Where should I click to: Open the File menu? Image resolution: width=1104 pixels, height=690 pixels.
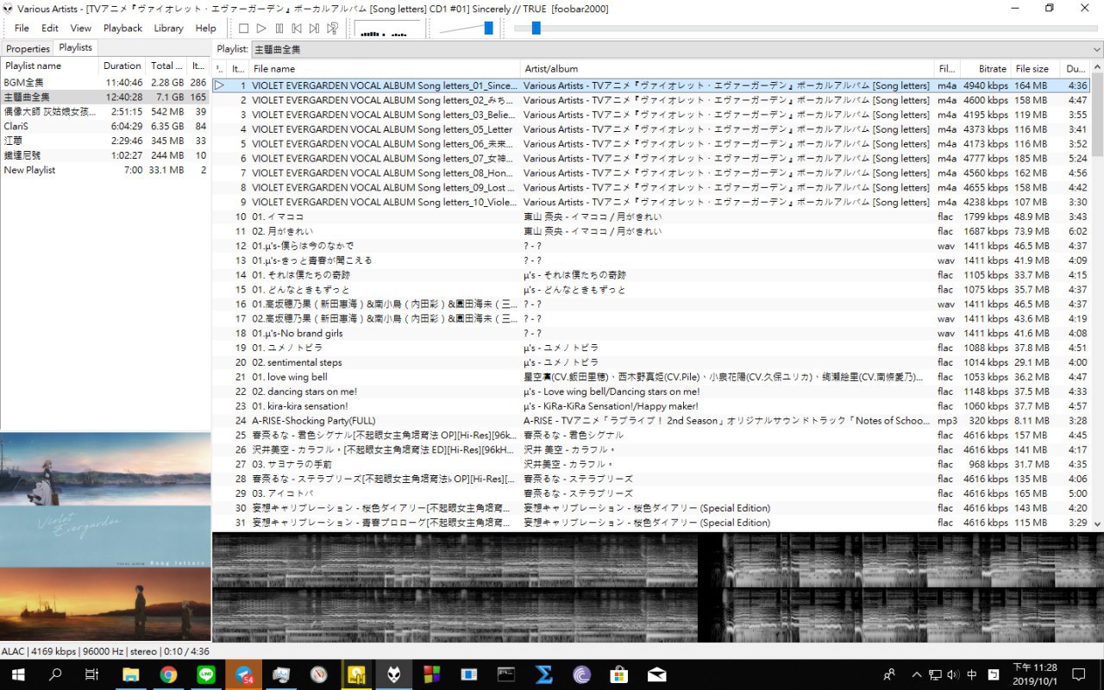[x=22, y=28]
